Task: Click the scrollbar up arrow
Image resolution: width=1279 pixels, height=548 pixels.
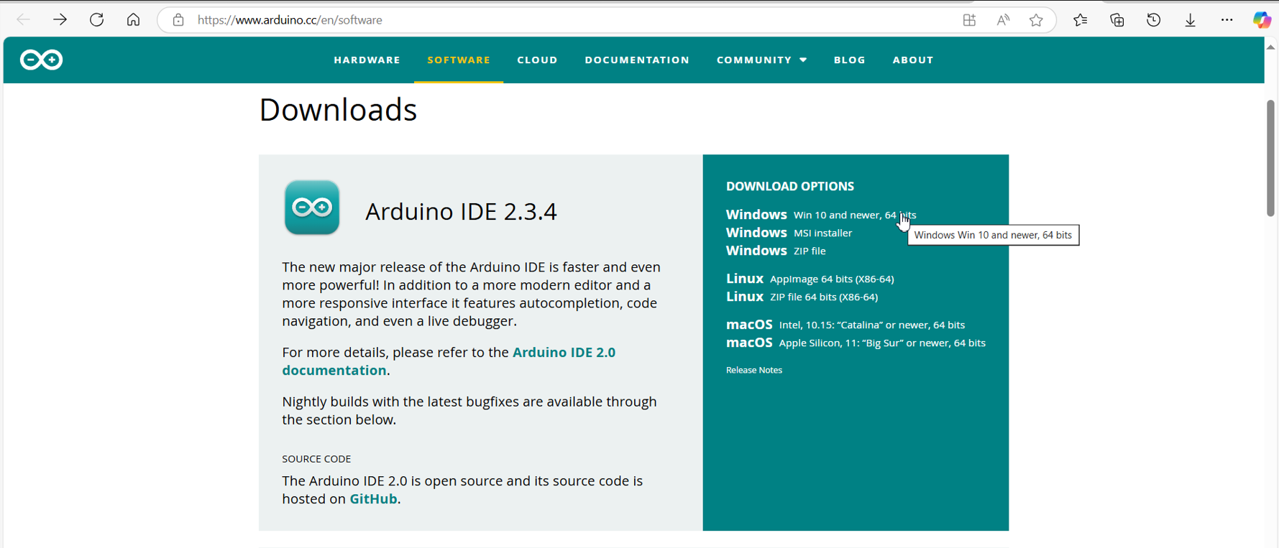Action: point(1270,47)
